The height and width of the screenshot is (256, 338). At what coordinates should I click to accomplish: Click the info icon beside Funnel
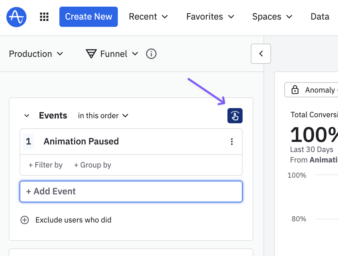151,54
